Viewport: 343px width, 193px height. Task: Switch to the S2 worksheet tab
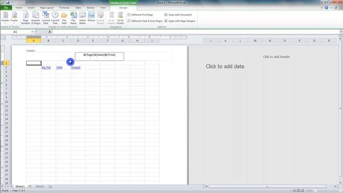click(30, 187)
